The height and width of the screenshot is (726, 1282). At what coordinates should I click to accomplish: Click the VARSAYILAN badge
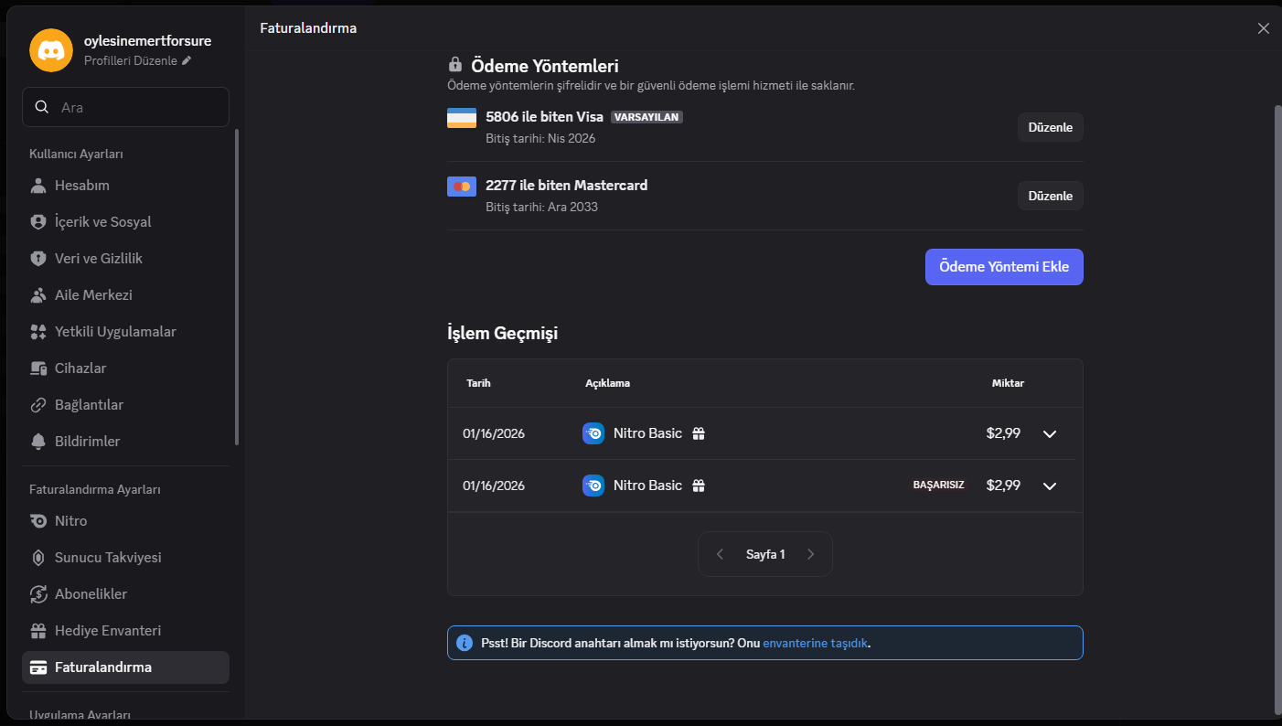pyautogui.click(x=647, y=117)
